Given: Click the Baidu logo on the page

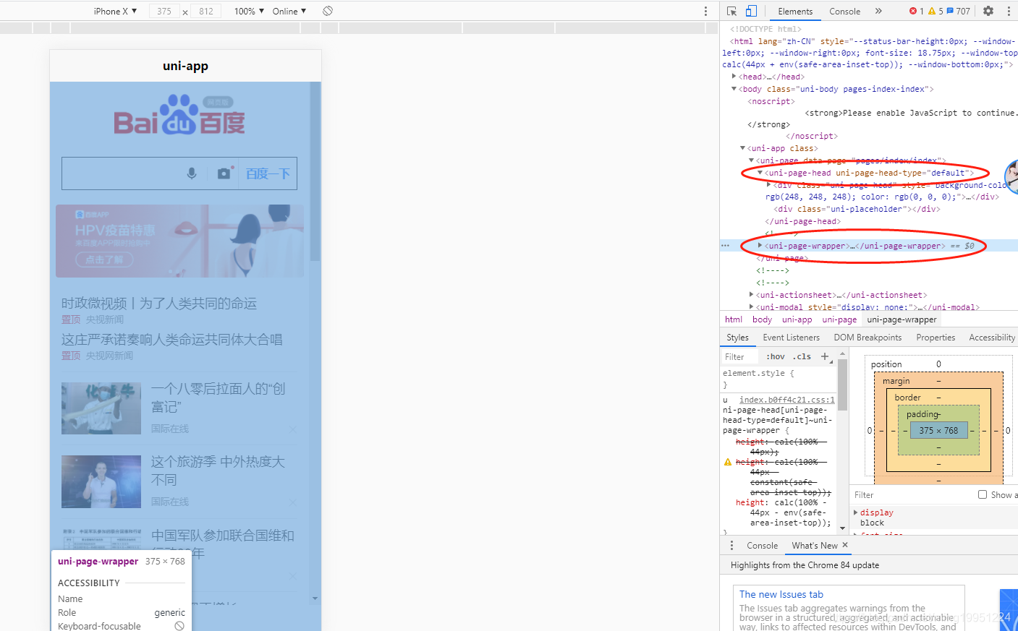Looking at the screenshot, I should [x=179, y=115].
